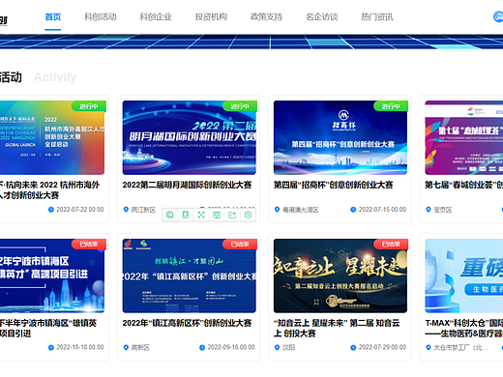The width and height of the screenshot is (503, 377).
Task: Click the clock icon beside 2022-10-18 00:00
Action: (x=51, y=347)
